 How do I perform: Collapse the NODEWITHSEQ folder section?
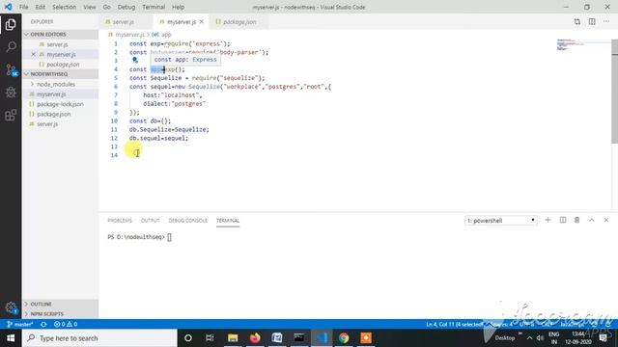tap(60, 74)
